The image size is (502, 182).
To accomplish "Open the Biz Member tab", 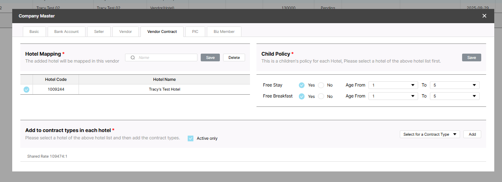I will (x=224, y=32).
